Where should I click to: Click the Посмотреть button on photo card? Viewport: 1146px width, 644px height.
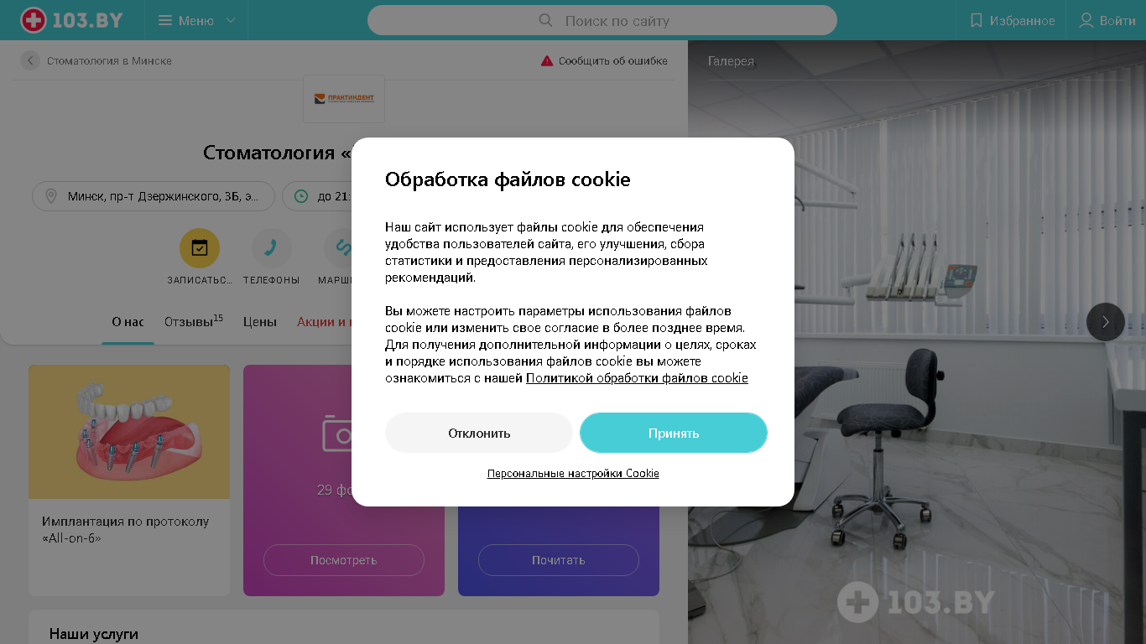(x=344, y=560)
